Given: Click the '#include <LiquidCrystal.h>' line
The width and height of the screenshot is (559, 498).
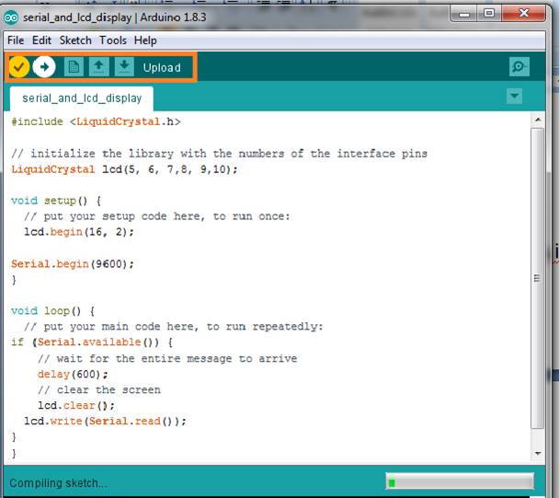Looking at the screenshot, I should [96, 122].
